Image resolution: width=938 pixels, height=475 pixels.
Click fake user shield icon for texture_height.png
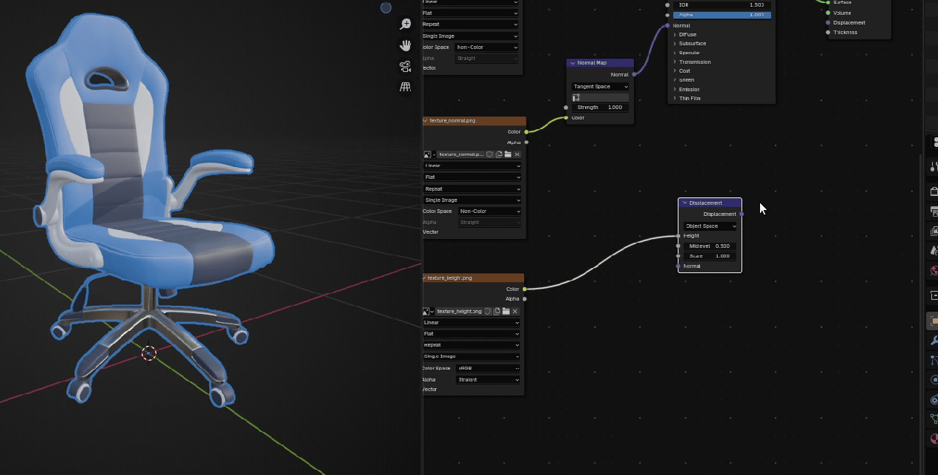tap(489, 312)
